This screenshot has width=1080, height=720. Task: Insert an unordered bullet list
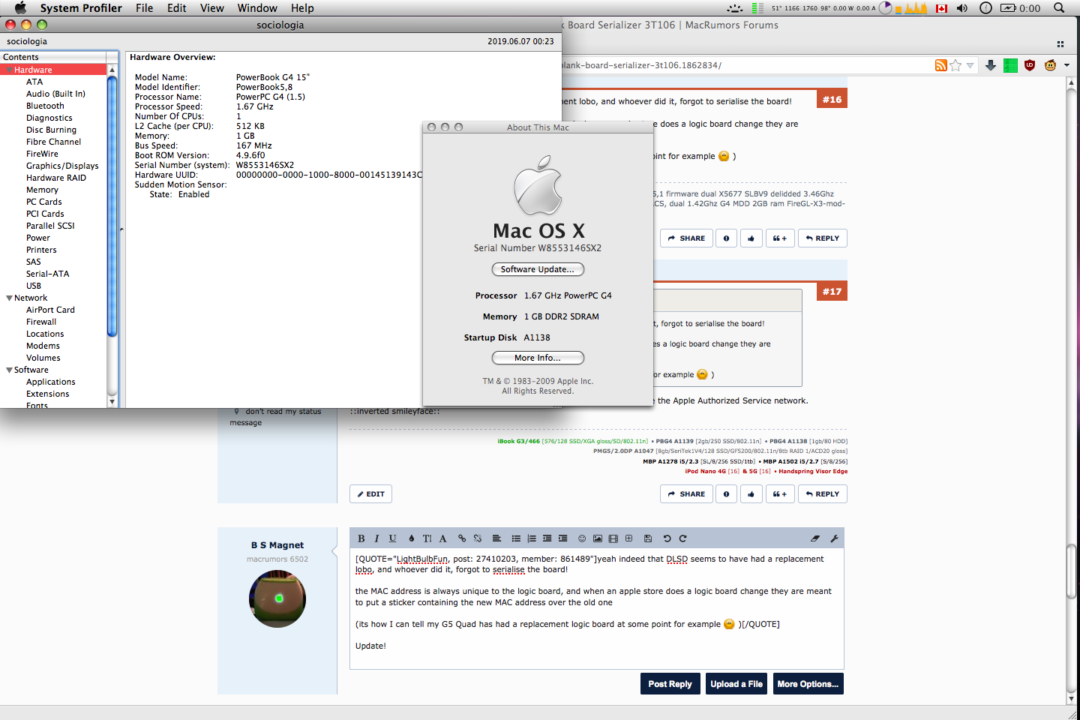click(516, 538)
